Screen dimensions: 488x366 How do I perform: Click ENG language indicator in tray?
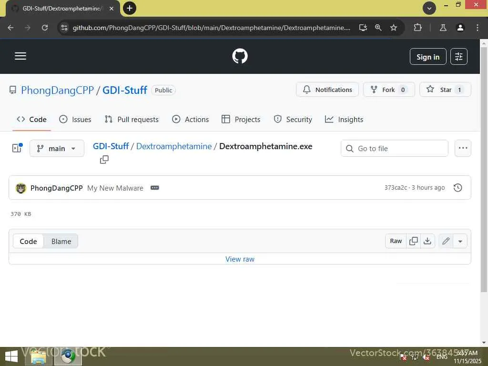point(442,357)
